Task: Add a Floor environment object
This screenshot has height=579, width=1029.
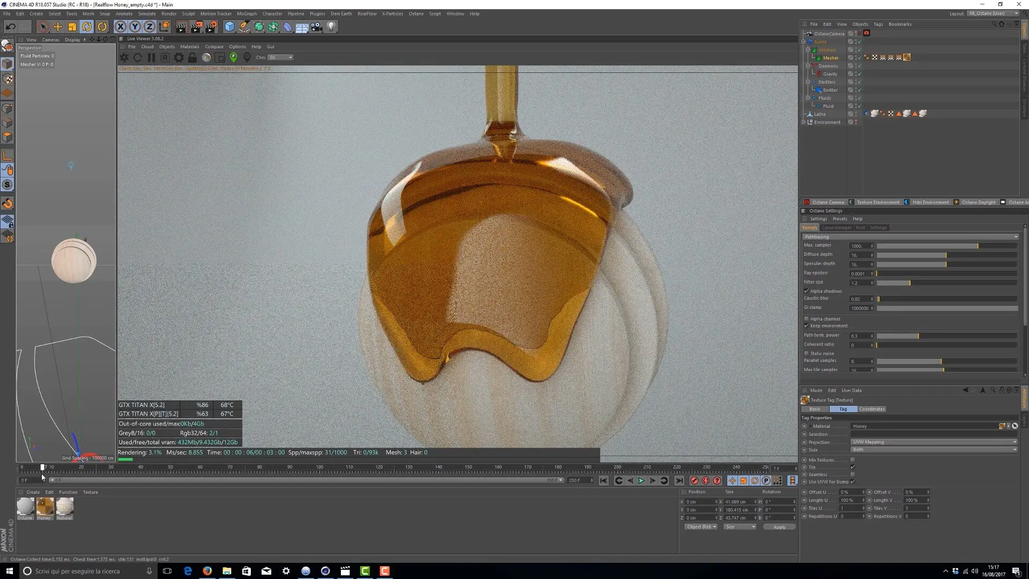Action: (x=302, y=26)
